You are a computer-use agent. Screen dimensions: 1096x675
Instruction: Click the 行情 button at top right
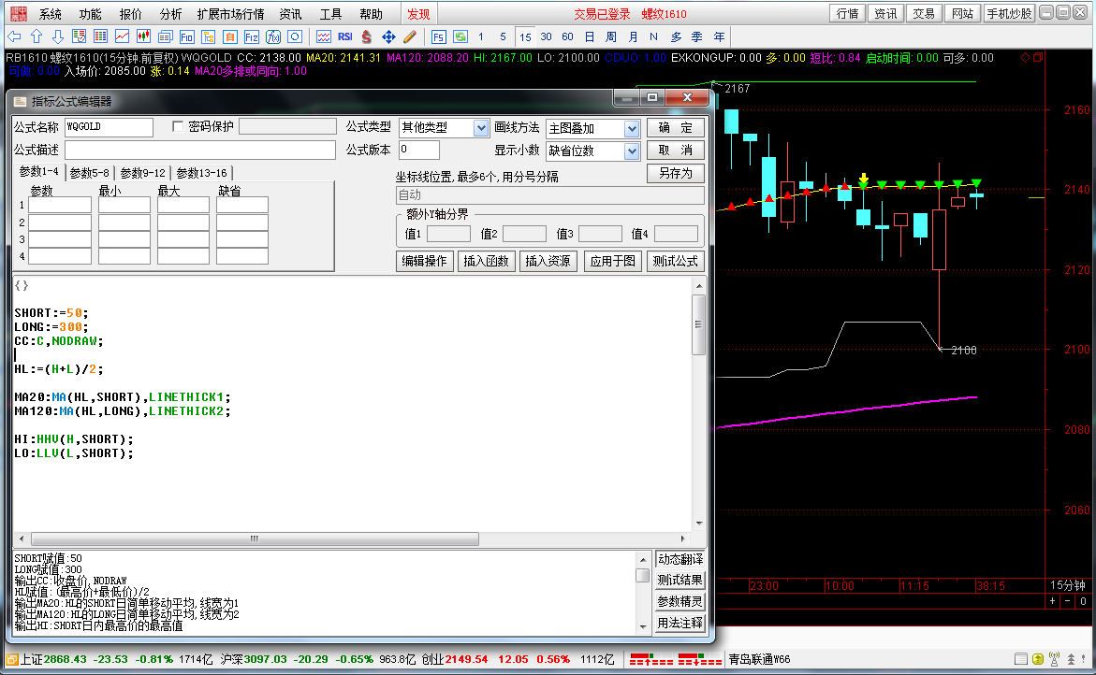pyautogui.click(x=848, y=13)
